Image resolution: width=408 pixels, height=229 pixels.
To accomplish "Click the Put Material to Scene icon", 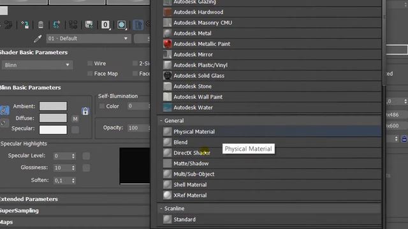I will coord(8,25).
